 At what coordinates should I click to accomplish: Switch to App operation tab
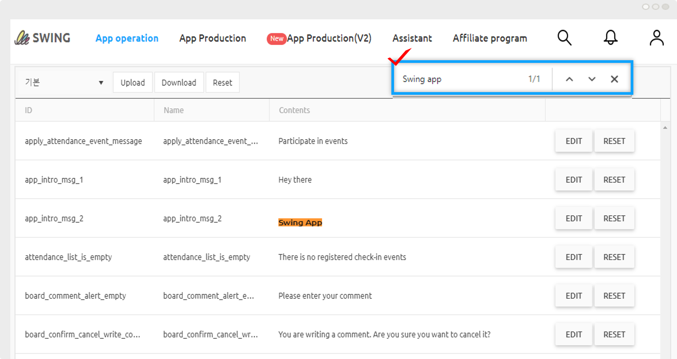pos(127,39)
